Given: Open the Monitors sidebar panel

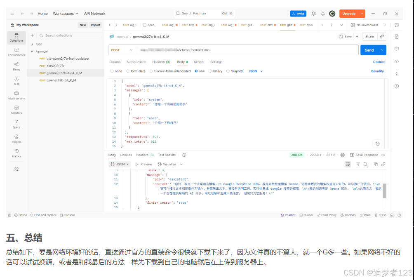Looking at the screenshot, I should point(16,110).
